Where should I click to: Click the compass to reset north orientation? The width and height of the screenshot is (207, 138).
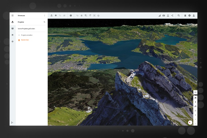[190, 122]
